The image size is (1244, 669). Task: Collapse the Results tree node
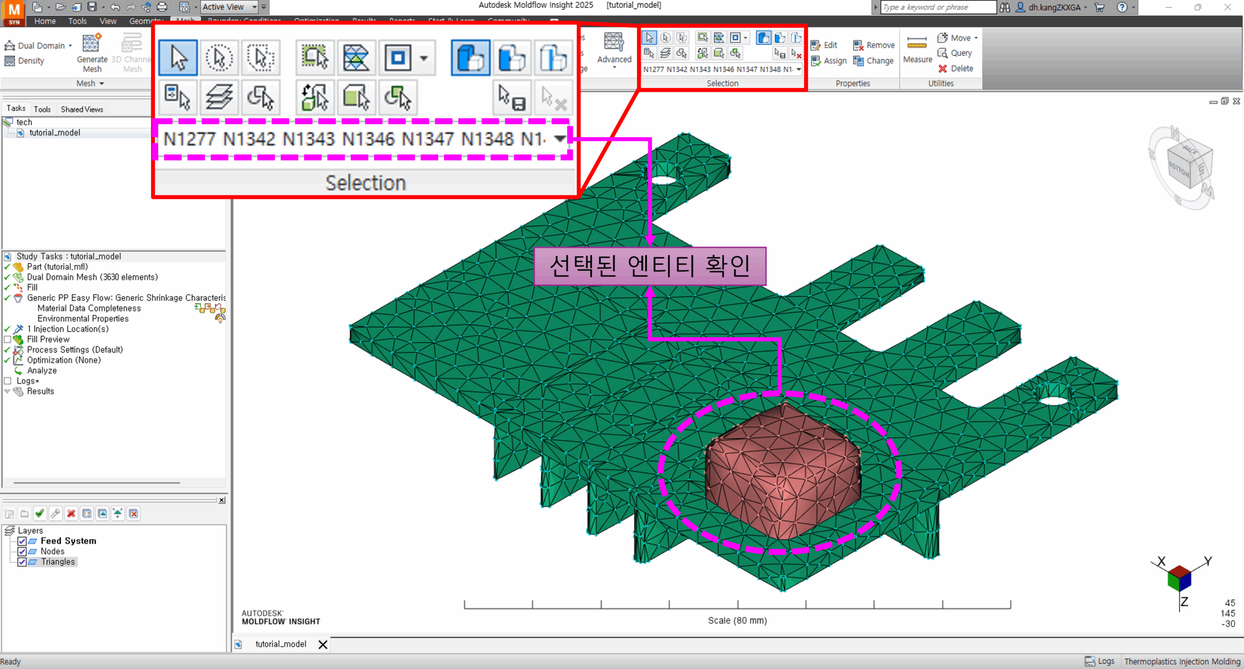click(7, 391)
